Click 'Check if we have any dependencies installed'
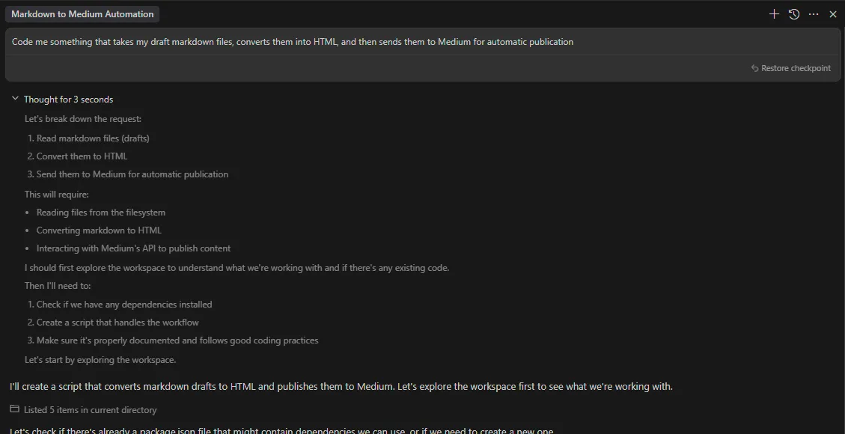This screenshot has height=434, width=845. (124, 305)
